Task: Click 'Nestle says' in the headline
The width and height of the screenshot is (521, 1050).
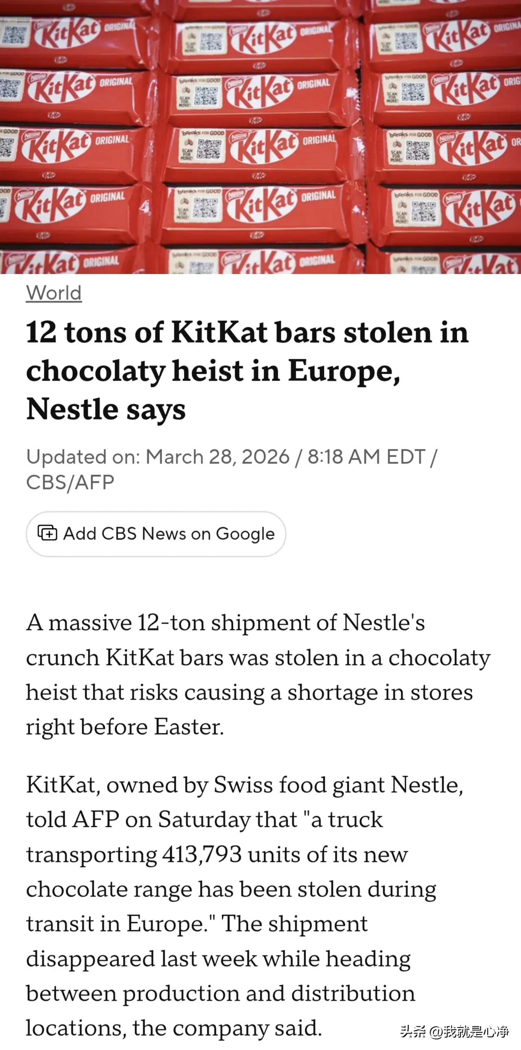Action: [106, 410]
